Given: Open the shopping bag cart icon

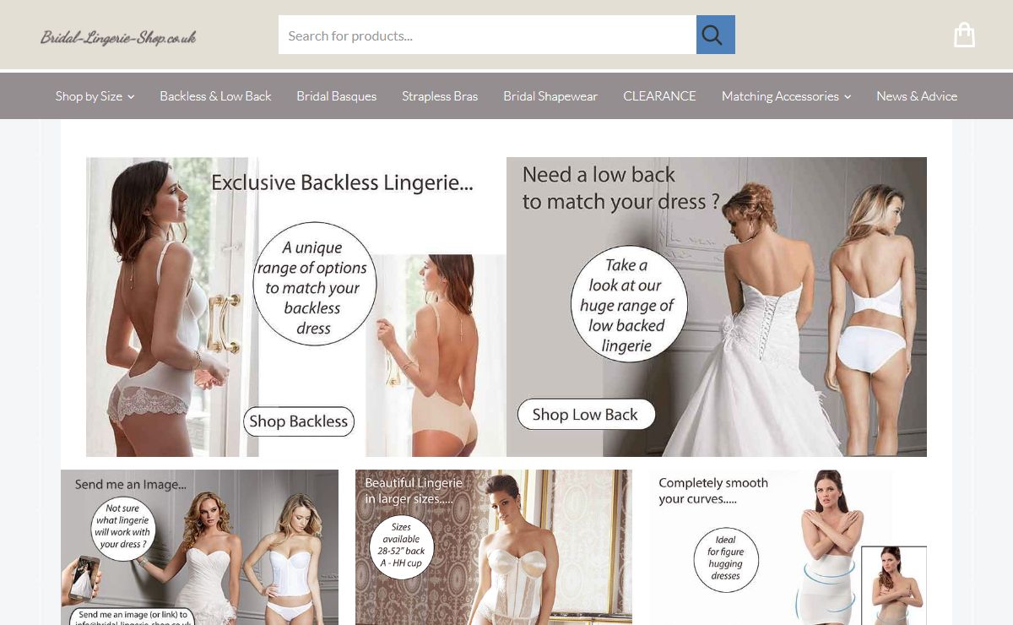Looking at the screenshot, I should pyautogui.click(x=964, y=35).
